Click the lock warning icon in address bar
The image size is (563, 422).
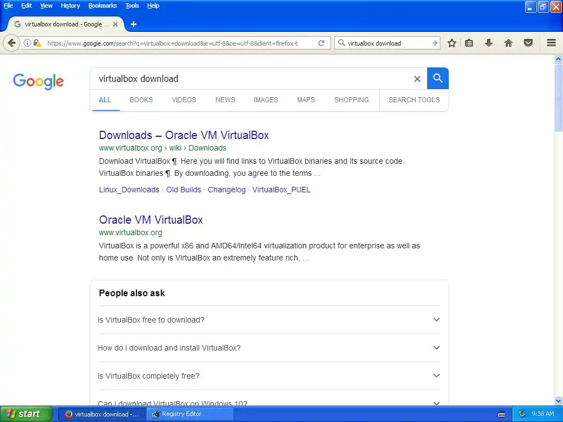click(37, 43)
